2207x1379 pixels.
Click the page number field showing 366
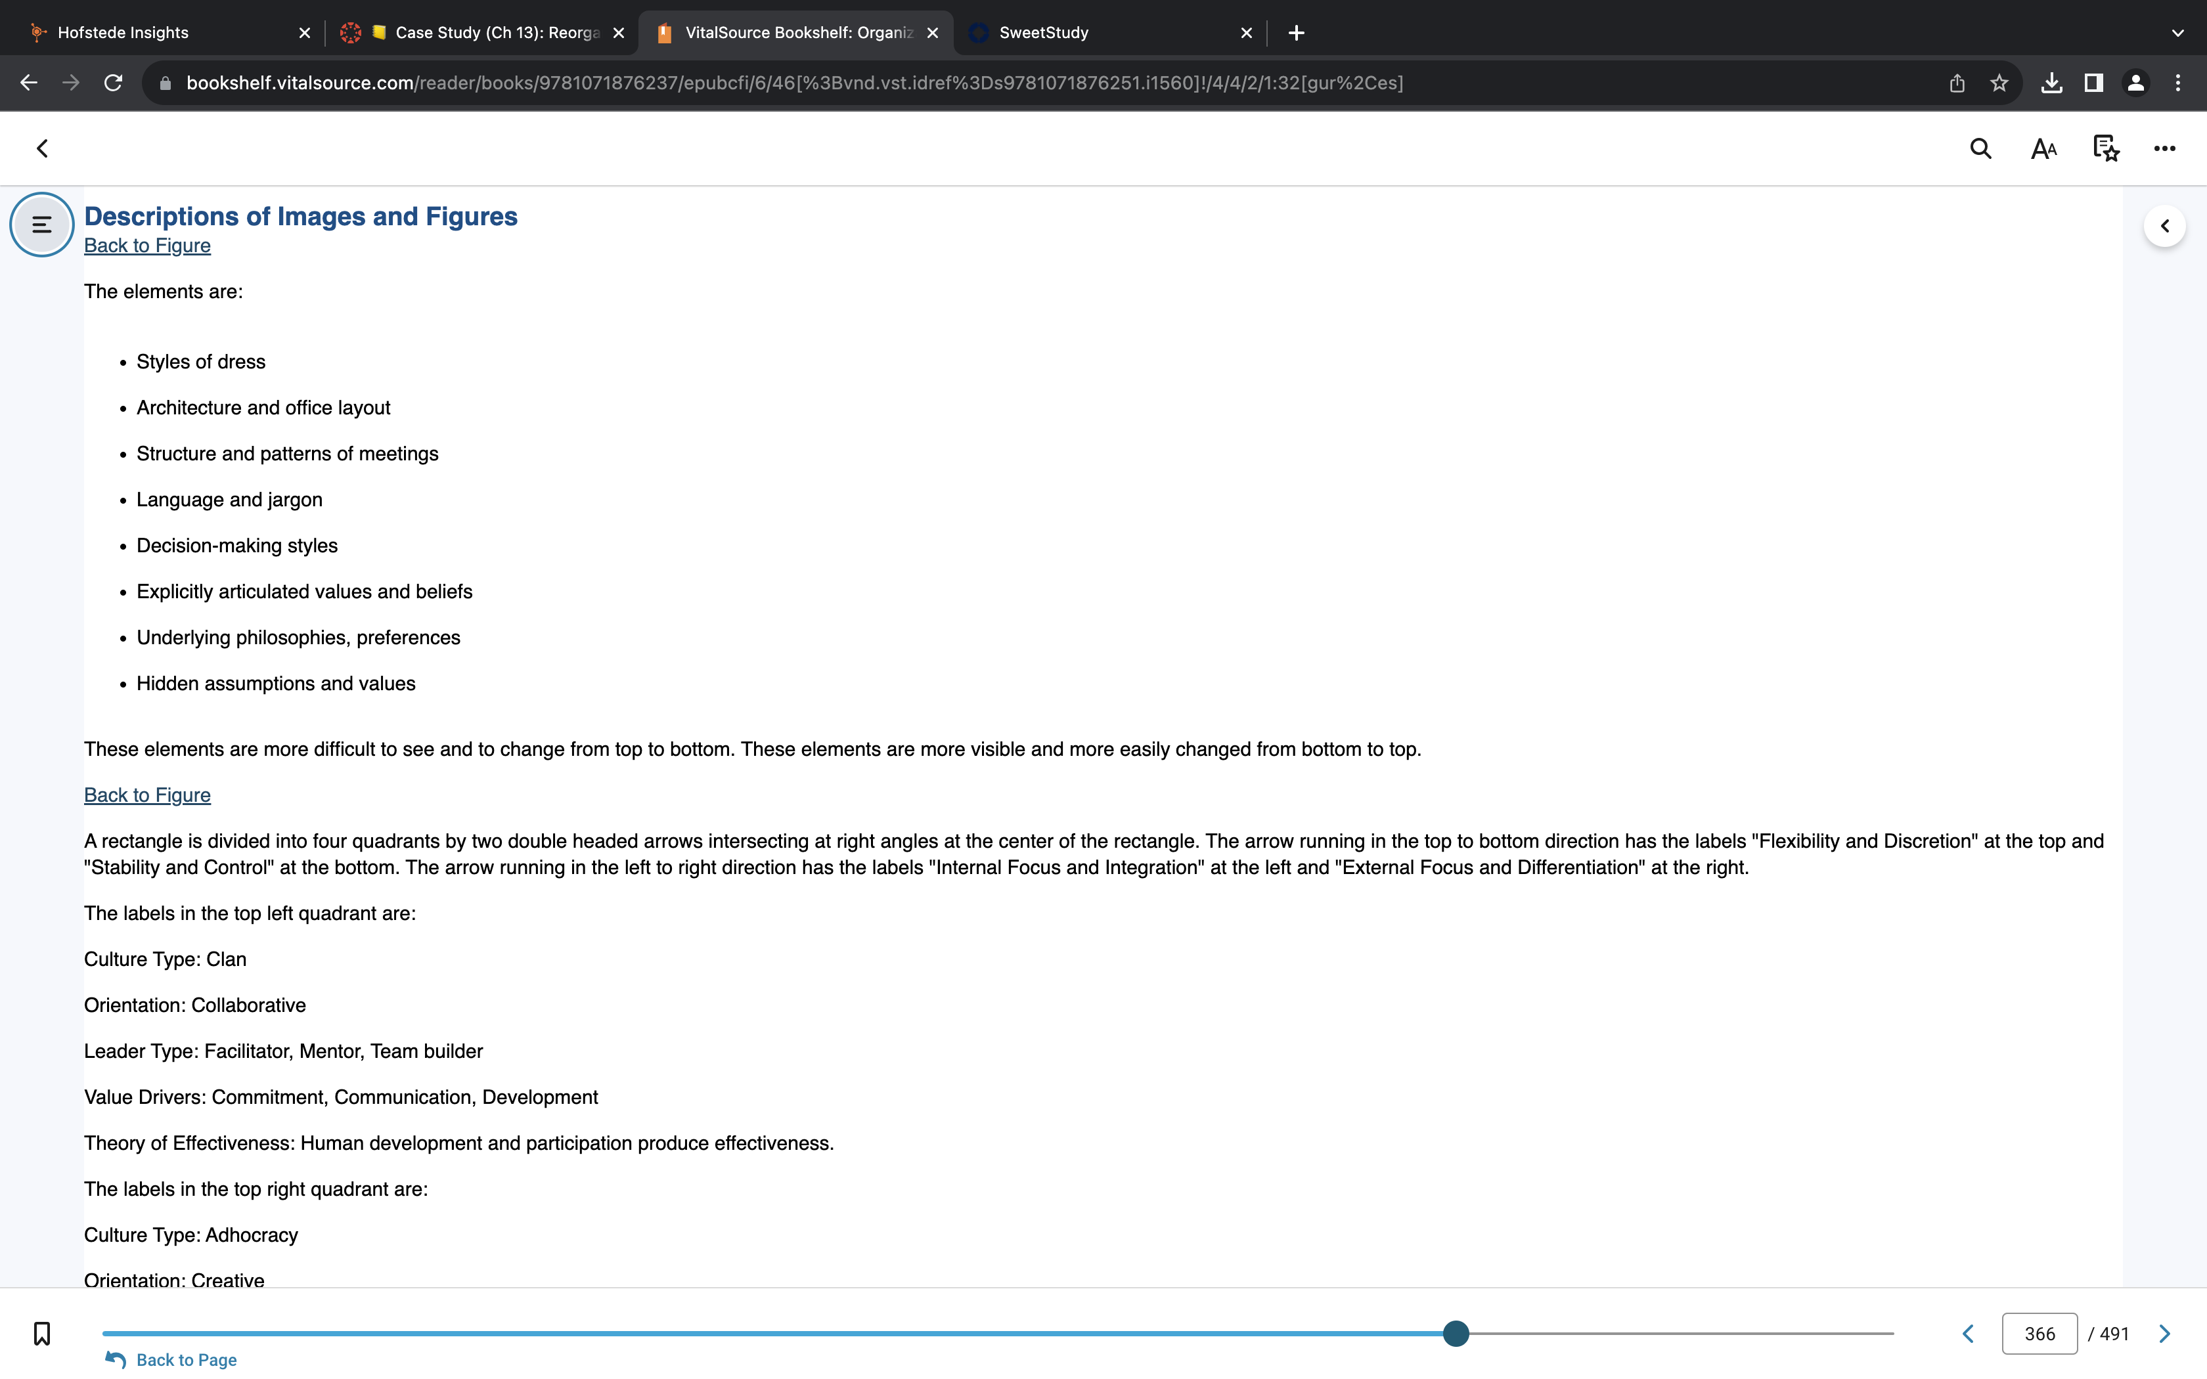tap(2040, 1334)
